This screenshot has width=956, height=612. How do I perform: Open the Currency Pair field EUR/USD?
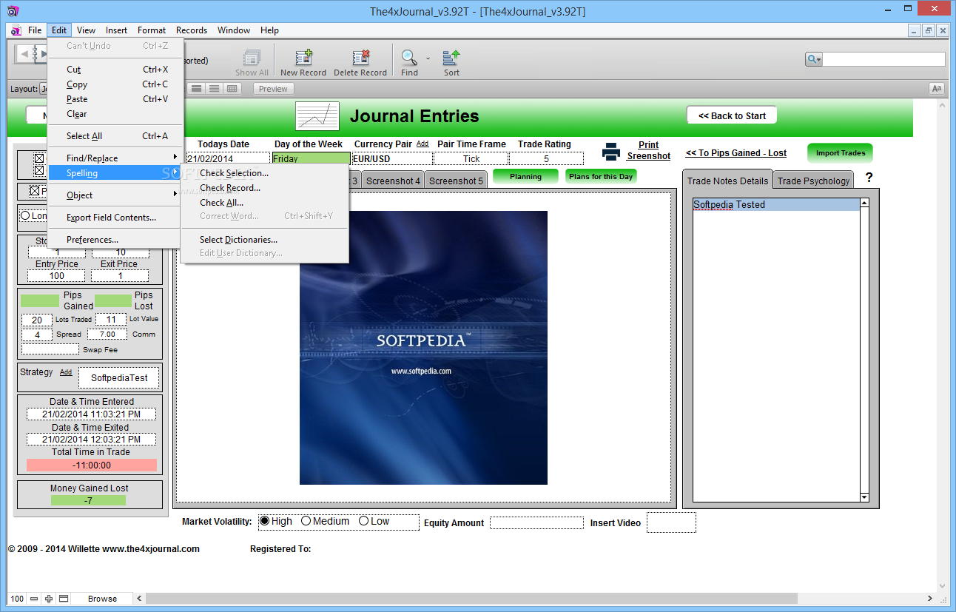tap(392, 158)
